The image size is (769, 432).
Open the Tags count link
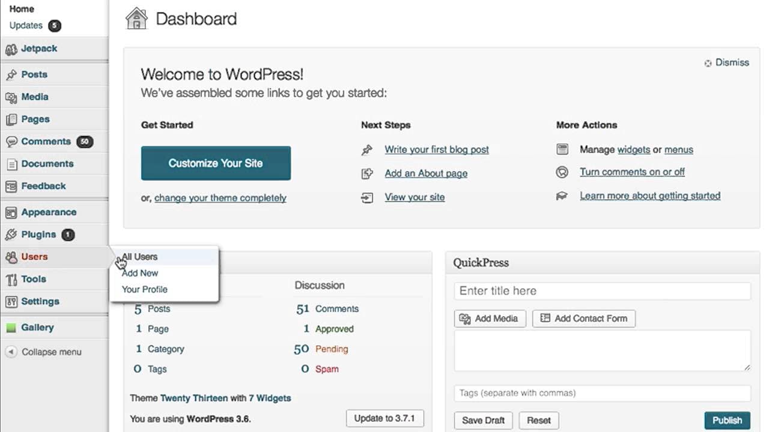(157, 369)
